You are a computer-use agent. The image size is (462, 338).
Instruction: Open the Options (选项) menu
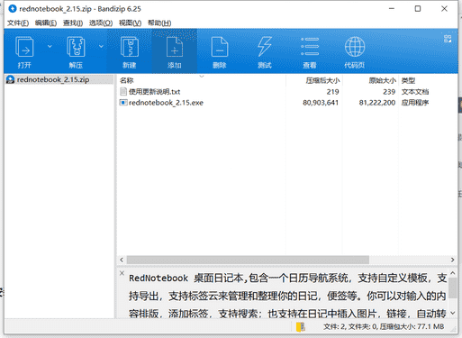click(x=101, y=23)
